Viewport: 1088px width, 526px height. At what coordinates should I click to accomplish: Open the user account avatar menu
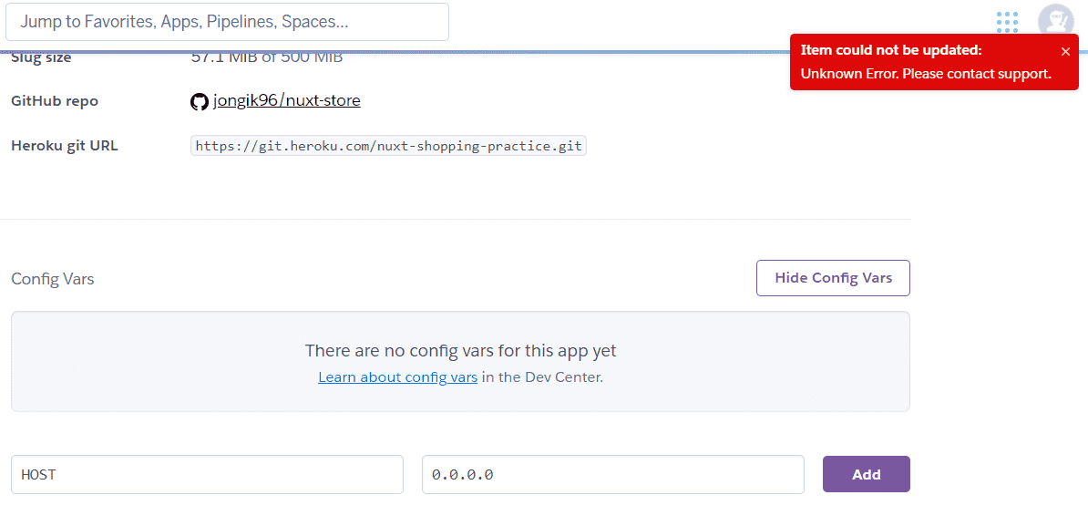[x=1055, y=22]
